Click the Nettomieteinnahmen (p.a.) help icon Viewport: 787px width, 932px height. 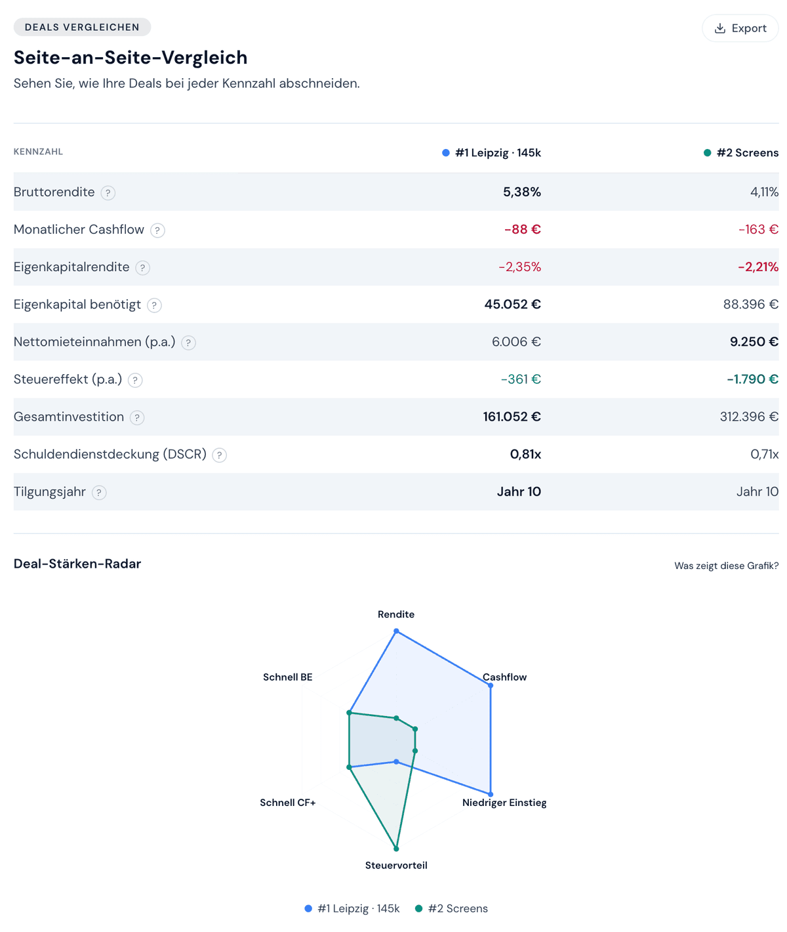[188, 343]
